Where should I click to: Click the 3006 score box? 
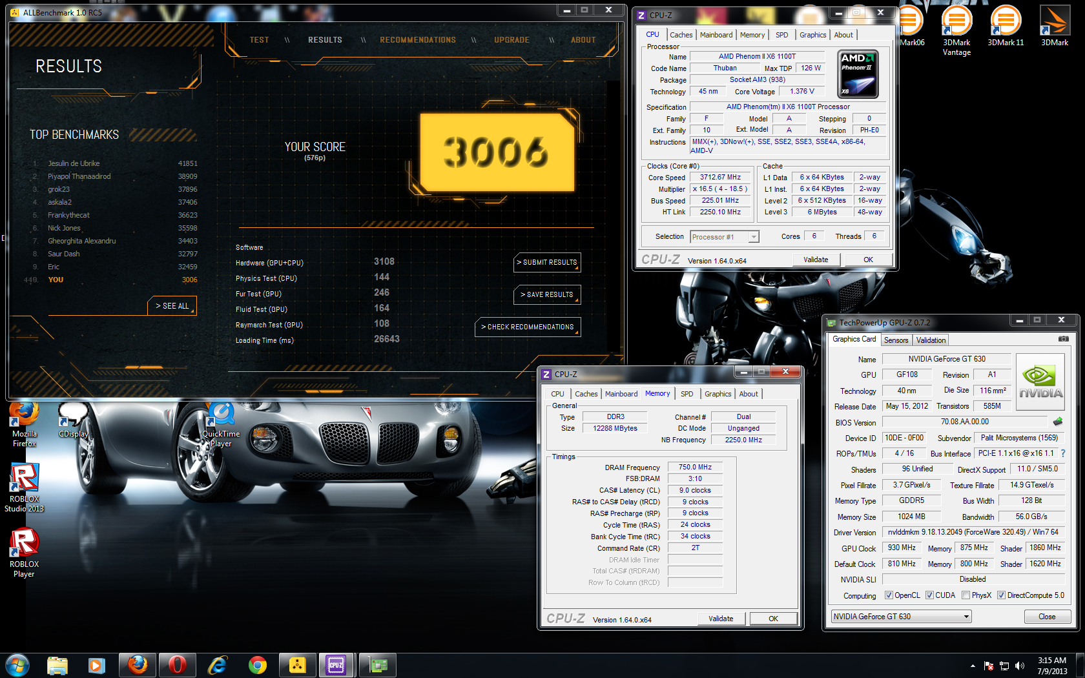(x=497, y=153)
